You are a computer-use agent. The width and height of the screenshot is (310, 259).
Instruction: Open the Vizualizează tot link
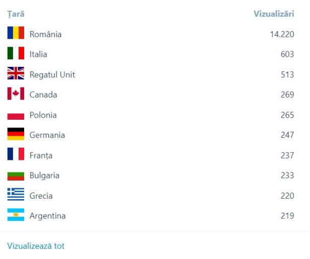click(x=36, y=246)
